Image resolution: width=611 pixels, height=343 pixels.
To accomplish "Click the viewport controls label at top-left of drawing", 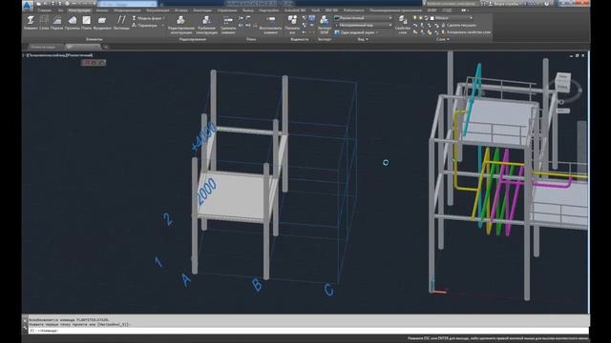I will 58,55.
